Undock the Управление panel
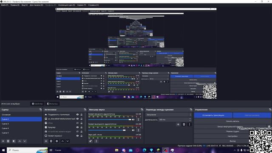The height and width of the screenshot is (153, 272). coord(270,110)
